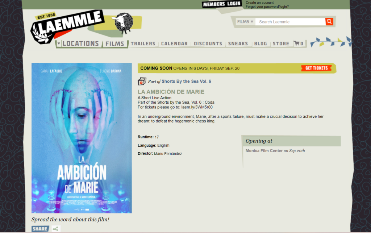Open the Locations menu
The height and width of the screenshot is (233, 371).
(81, 43)
